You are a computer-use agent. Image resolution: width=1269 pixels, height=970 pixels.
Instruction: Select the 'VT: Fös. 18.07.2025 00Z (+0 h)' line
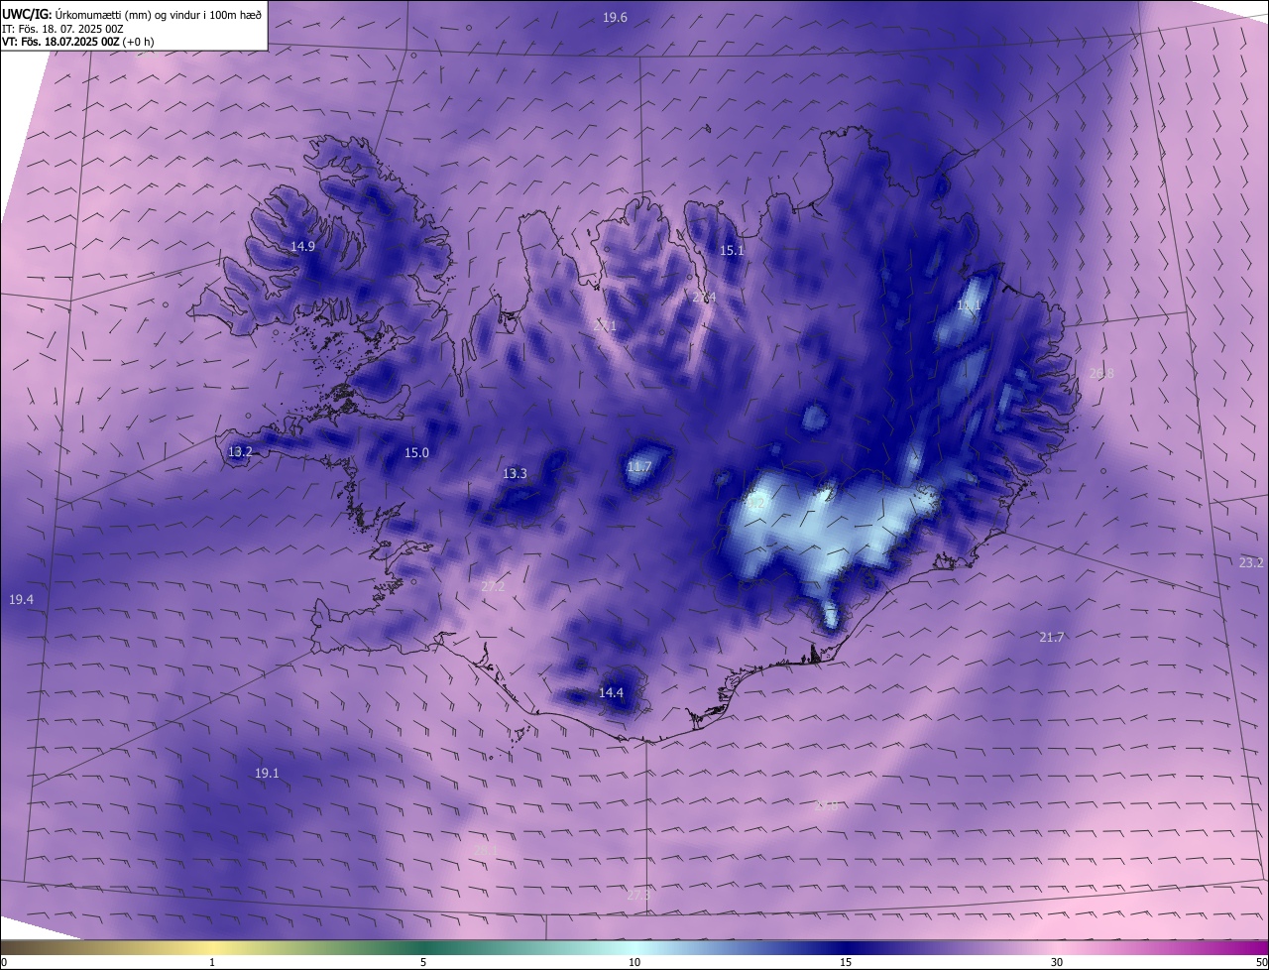[76, 42]
